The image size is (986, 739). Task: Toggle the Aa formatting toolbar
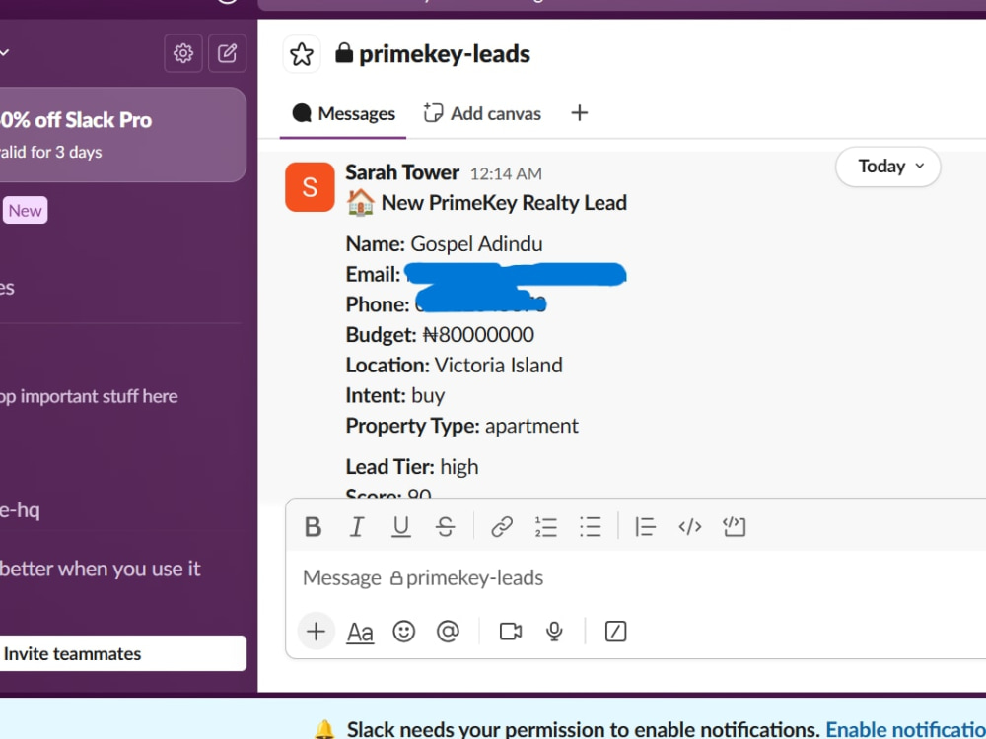[360, 632]
